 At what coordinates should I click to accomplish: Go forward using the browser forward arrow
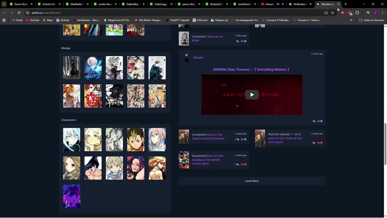click(11, 13)
